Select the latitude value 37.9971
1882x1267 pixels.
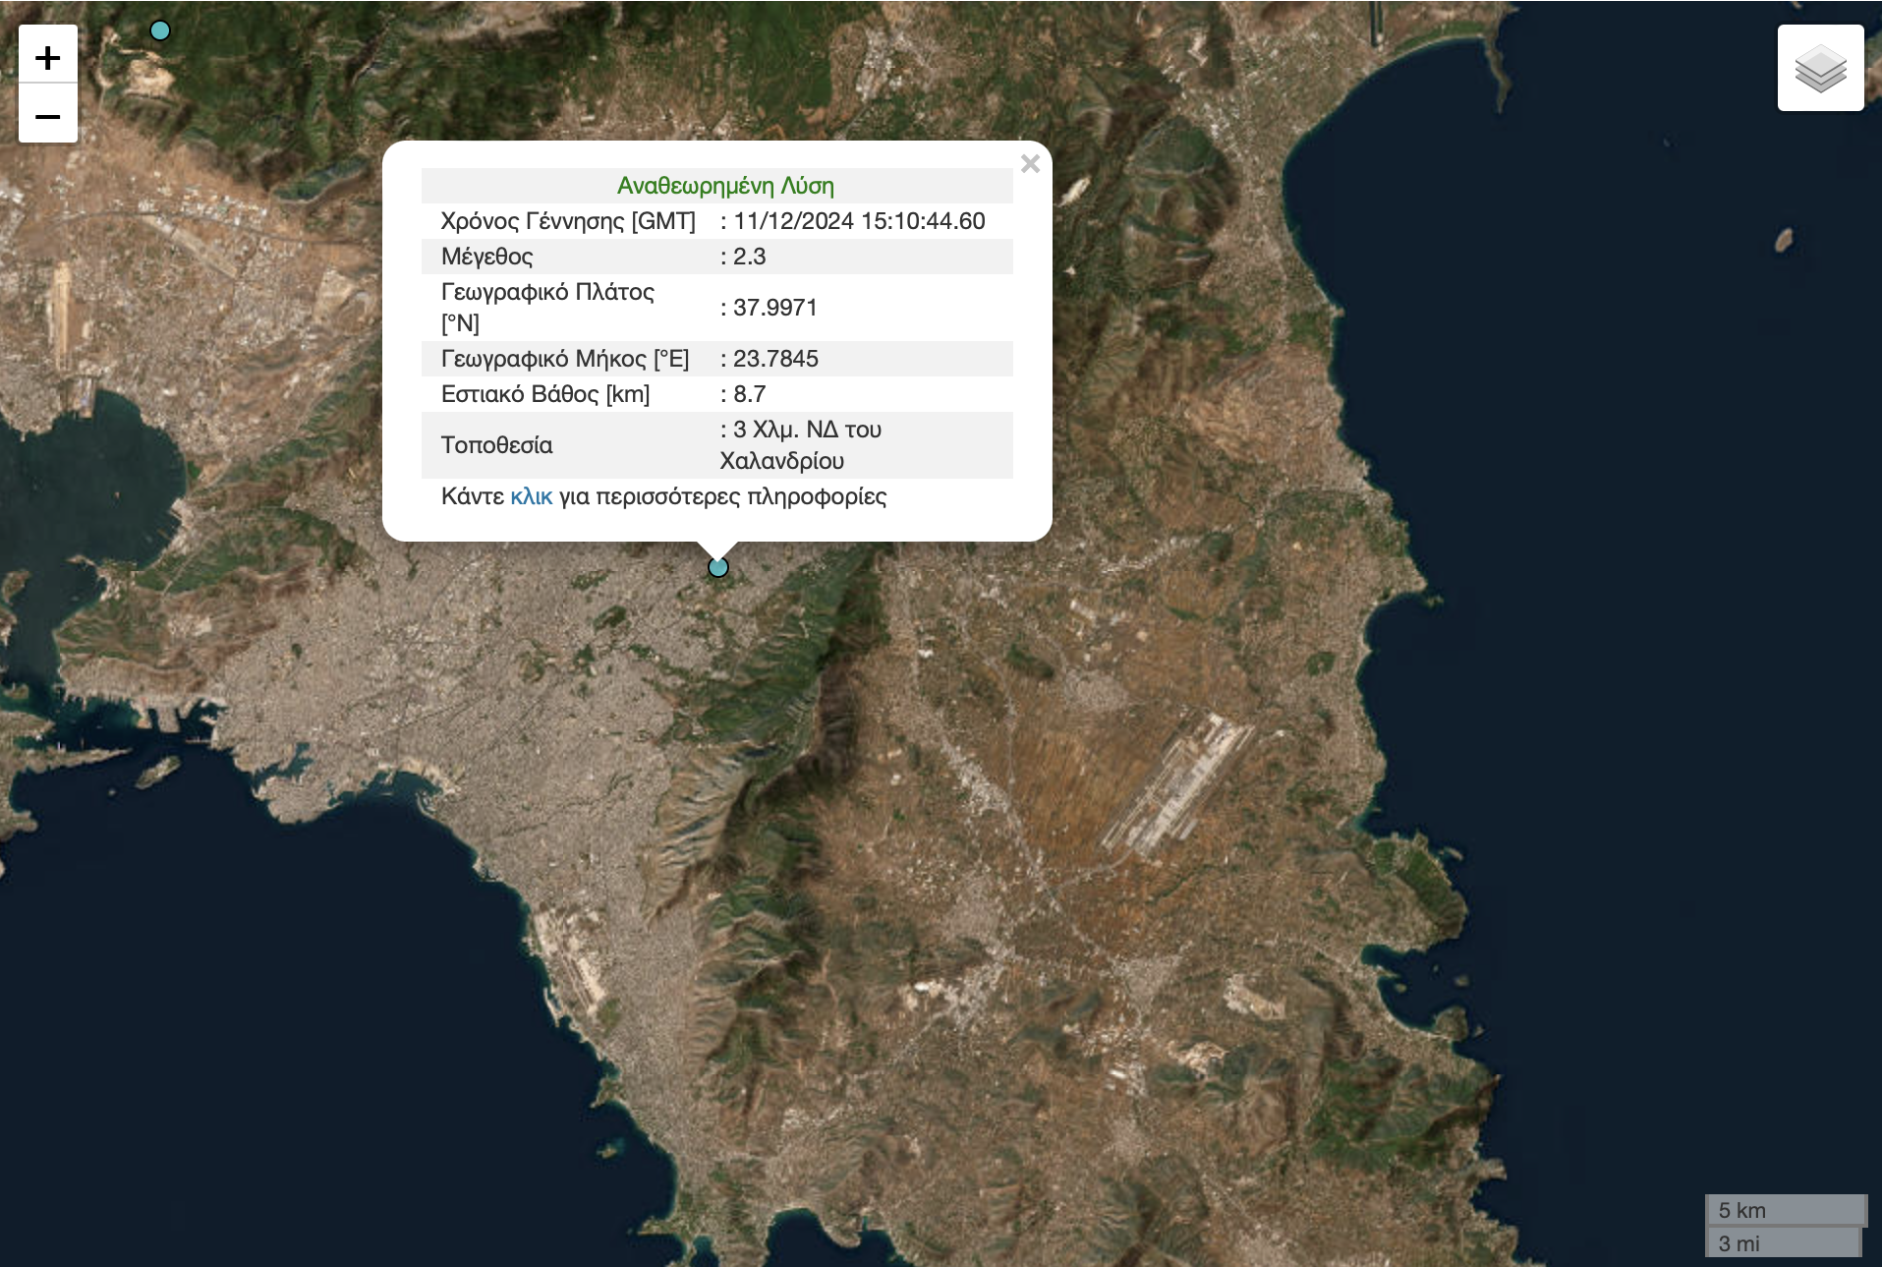click(774, 308)
